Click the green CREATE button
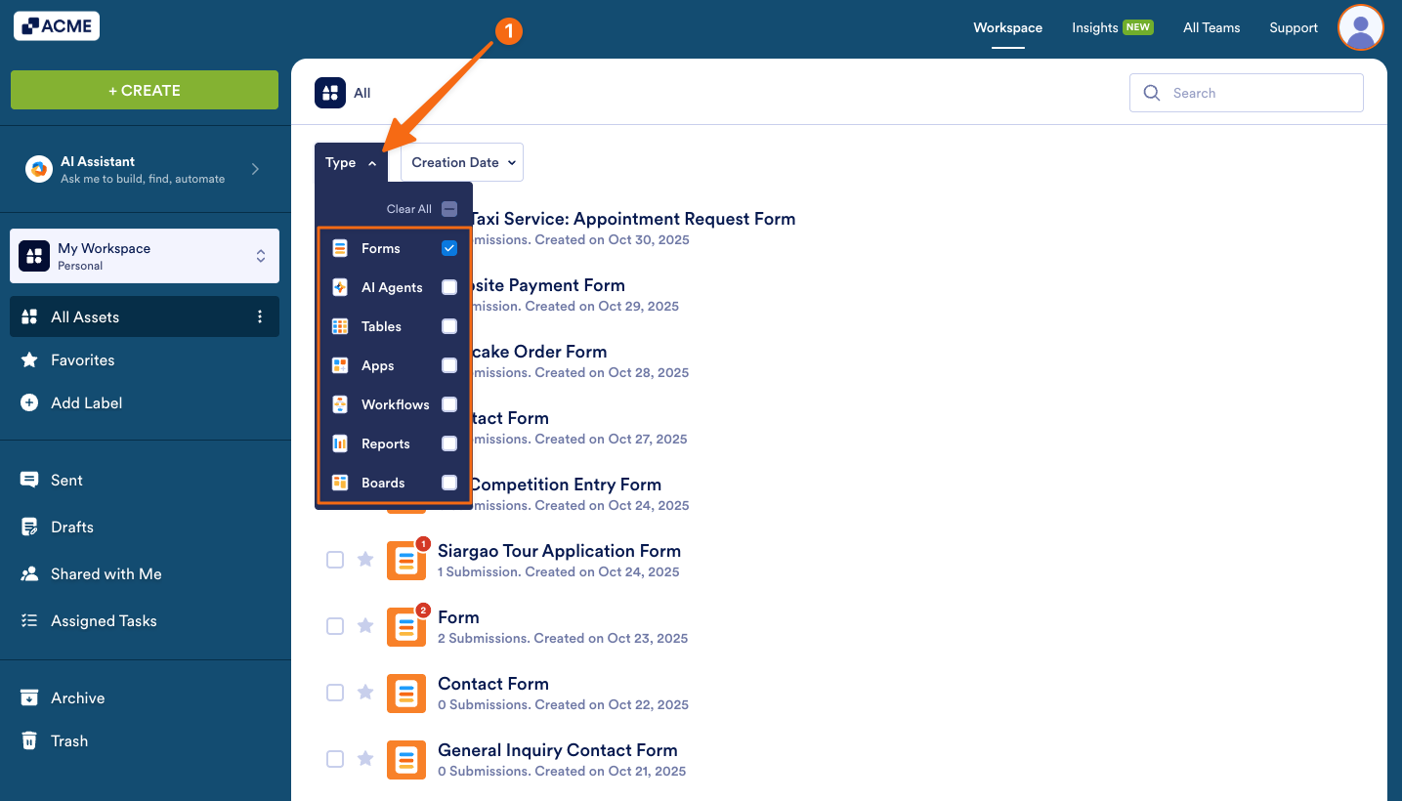The image size is (1402, 801). 144,90
